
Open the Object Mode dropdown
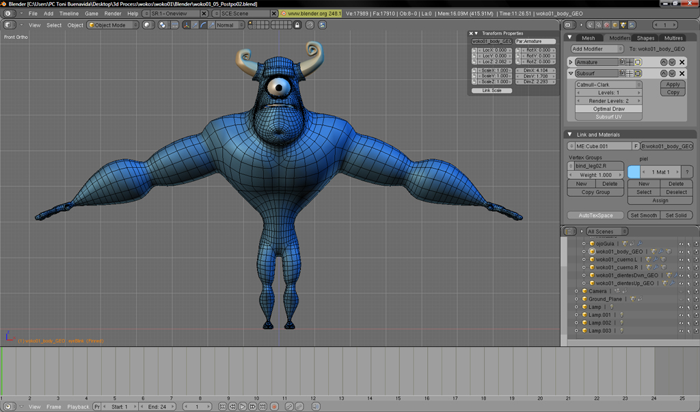click(113, 25)
